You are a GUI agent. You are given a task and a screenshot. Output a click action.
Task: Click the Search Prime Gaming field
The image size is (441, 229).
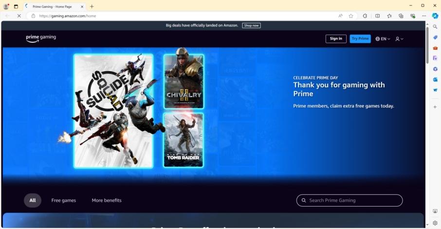click(x=349, y=200)
